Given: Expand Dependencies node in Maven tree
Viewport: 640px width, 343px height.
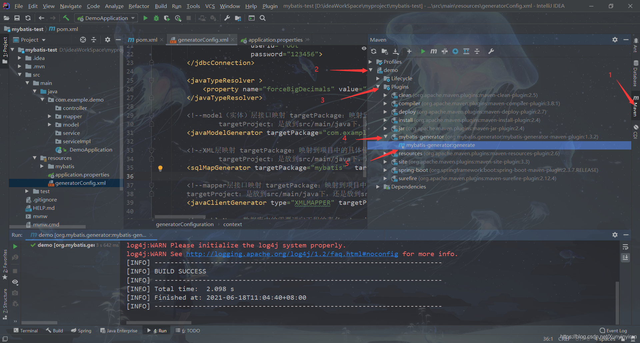Looking at the screenshot, I should pyautogui.click(x=378, y=187).
